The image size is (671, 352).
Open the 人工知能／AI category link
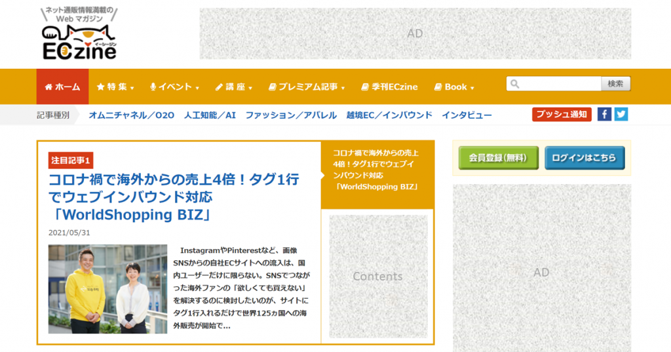coord(210,115)
